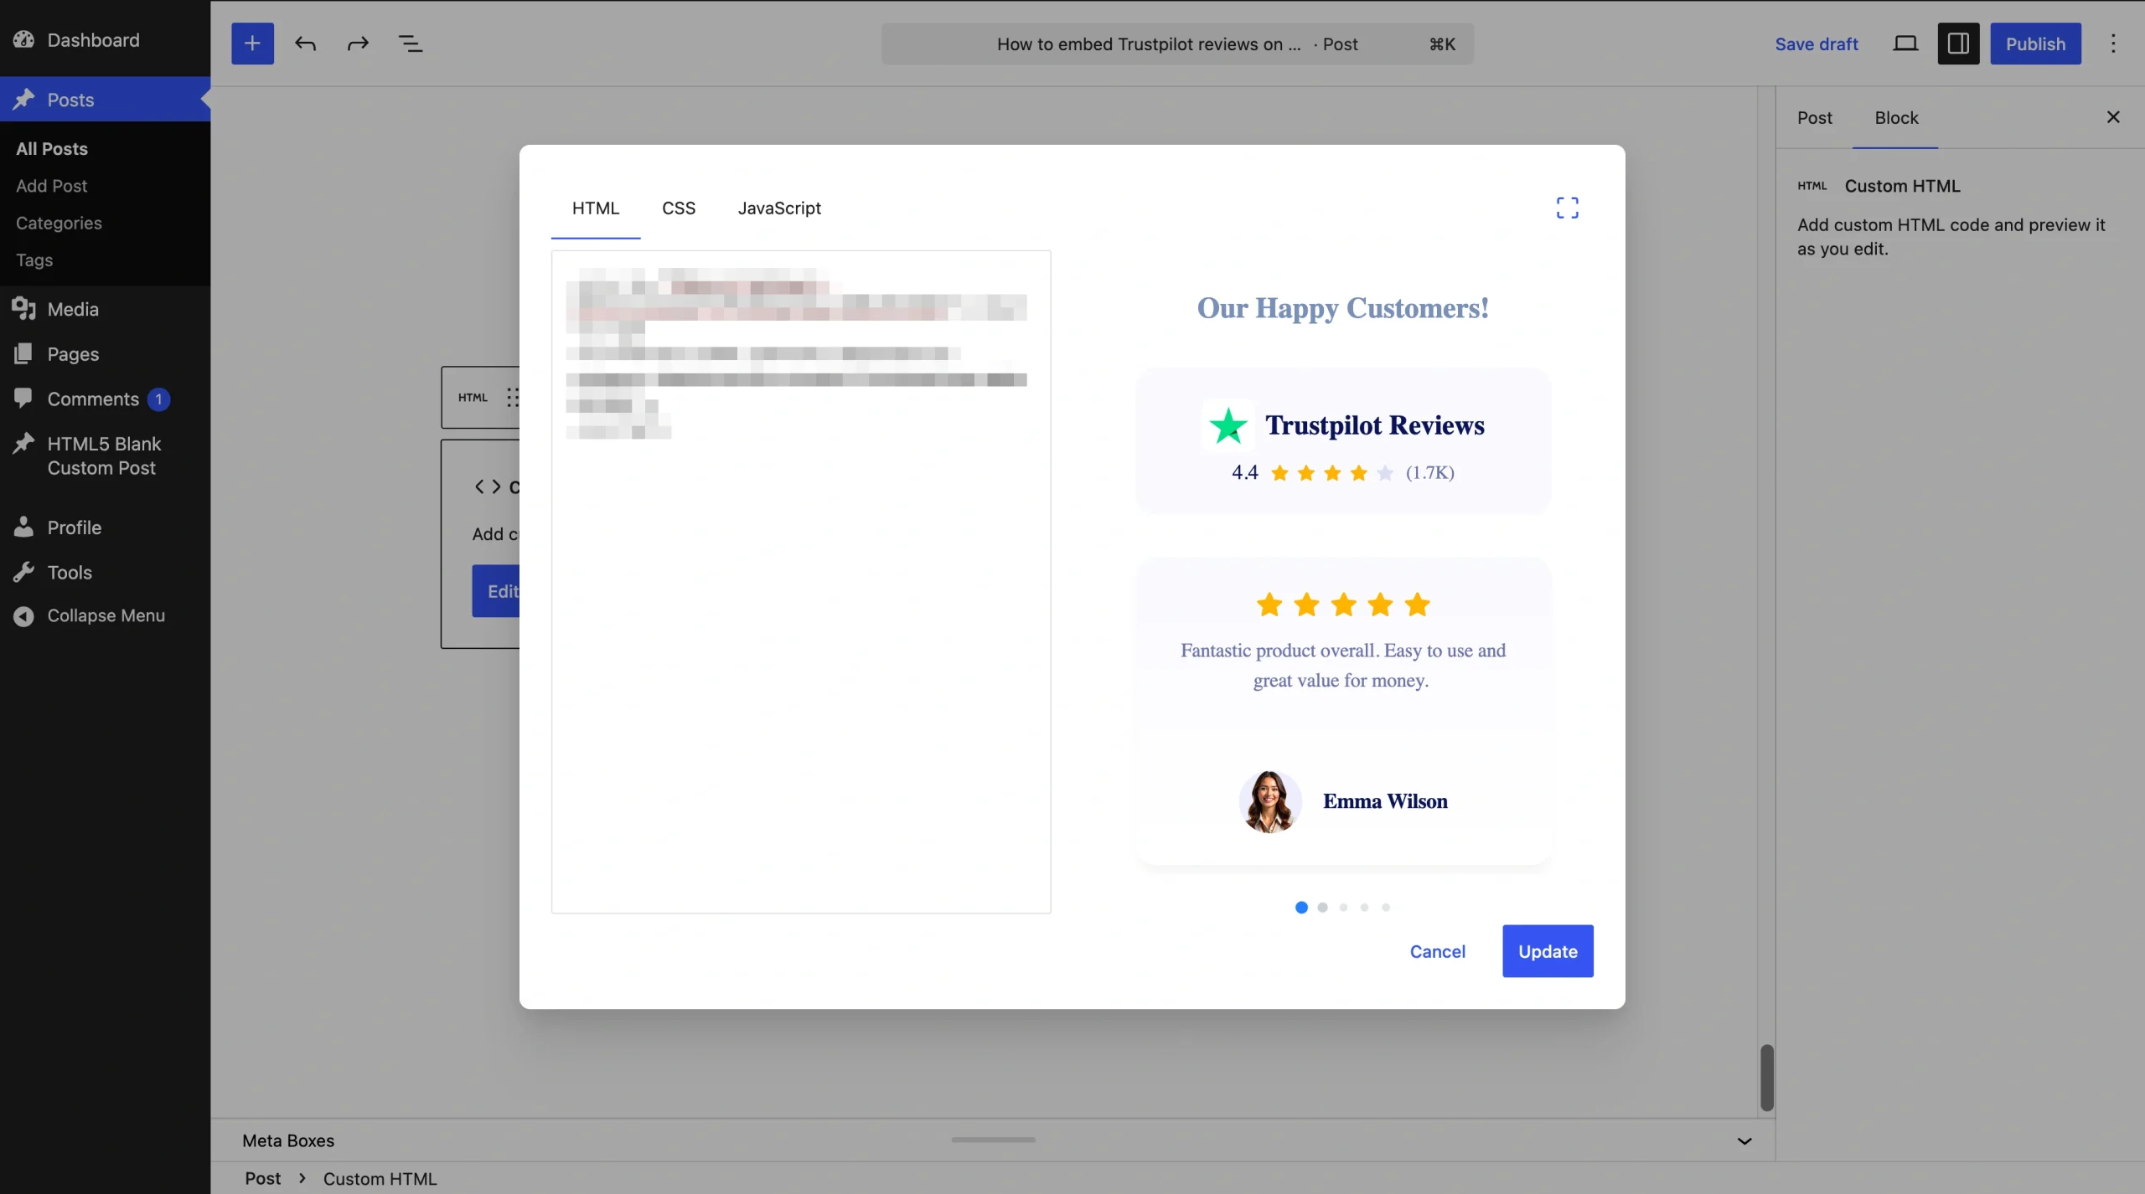
Task: Click the comments count badge
Action: (x=158, y=399)
